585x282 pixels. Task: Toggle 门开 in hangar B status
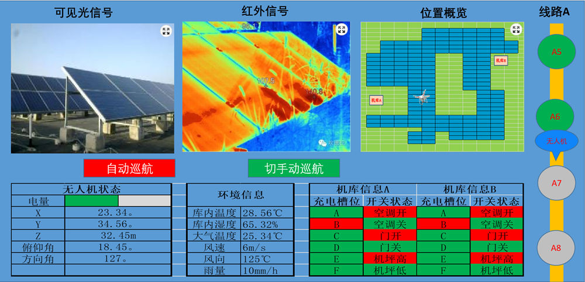click(497, 235)
